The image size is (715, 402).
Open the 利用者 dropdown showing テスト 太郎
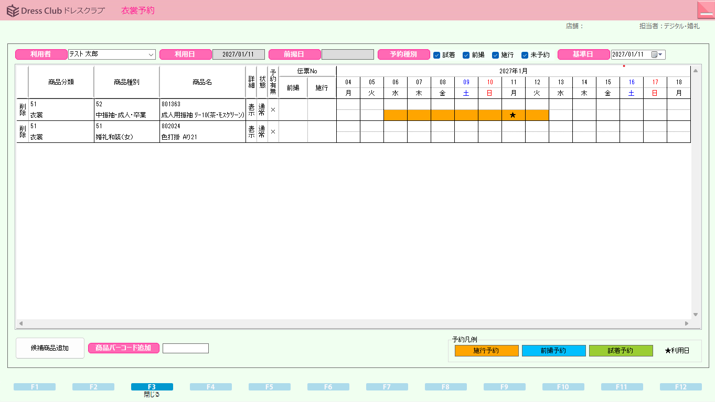coord(112,54)
